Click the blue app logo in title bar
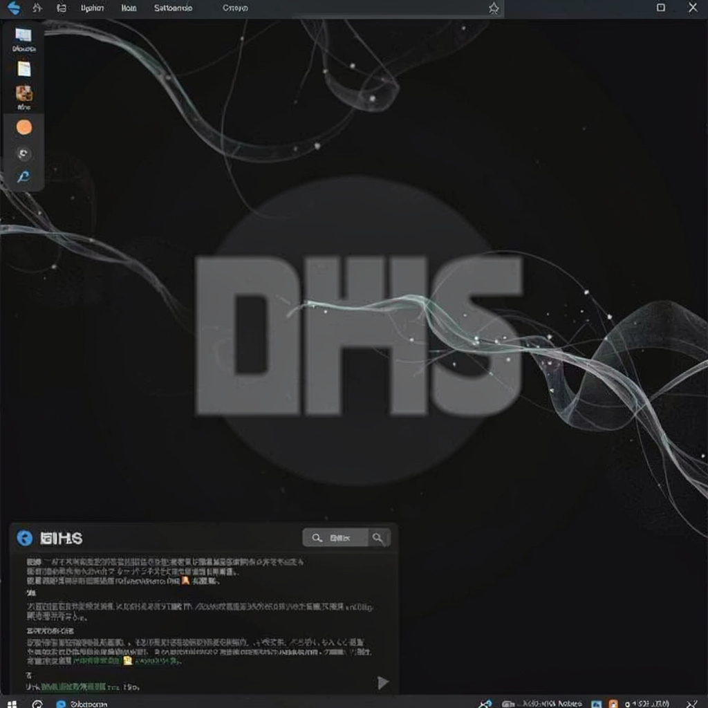The height and width of the screenshot is (708, 708). click(x=14, y=8)
